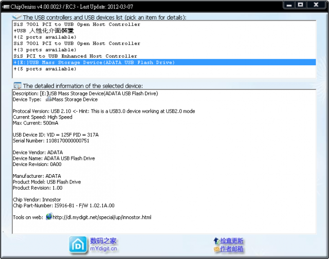Viewport: 329px width, 259px height.
Task: Click the detailed information magnifier icon
Action: (17, 86)
